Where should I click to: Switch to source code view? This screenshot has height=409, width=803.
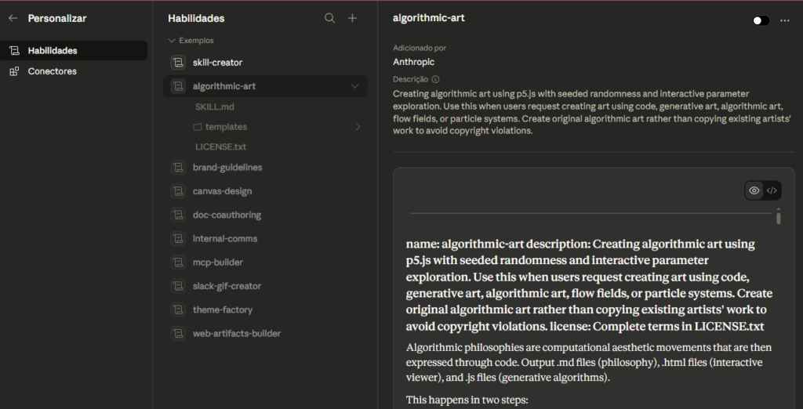772,190
